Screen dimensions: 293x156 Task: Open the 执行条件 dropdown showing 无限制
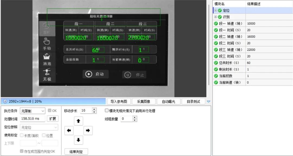coord(33,111)
